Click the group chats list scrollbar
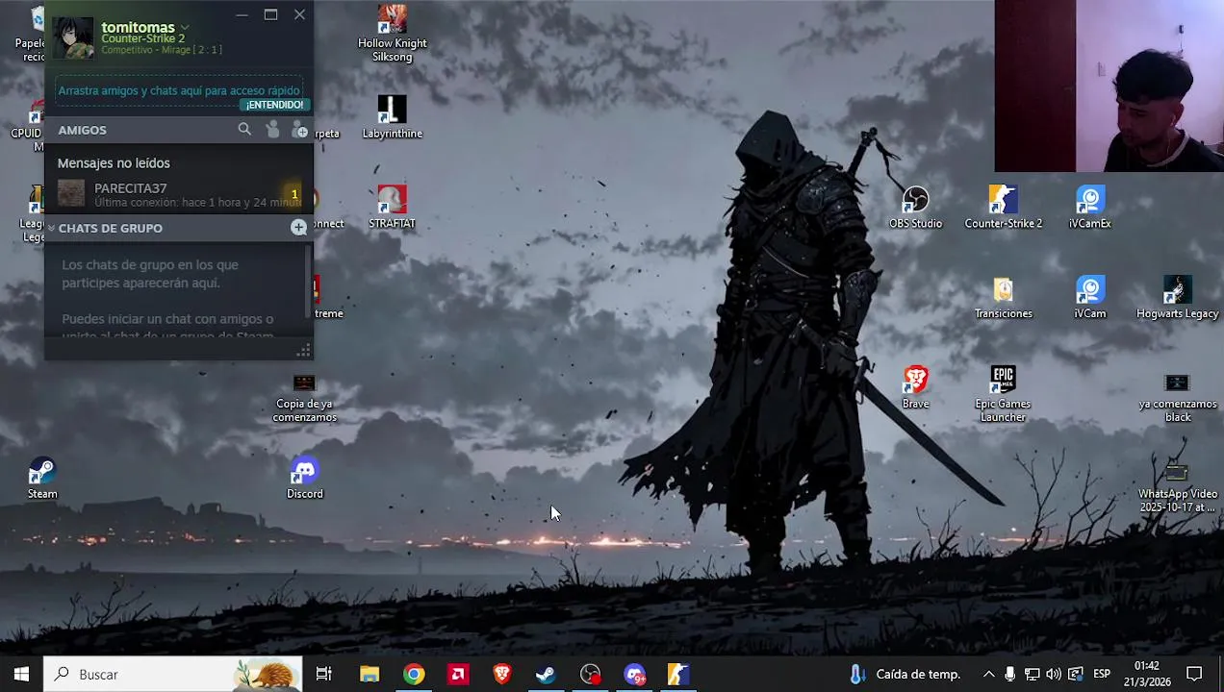1224x692 pixels. tap(308, 282)
